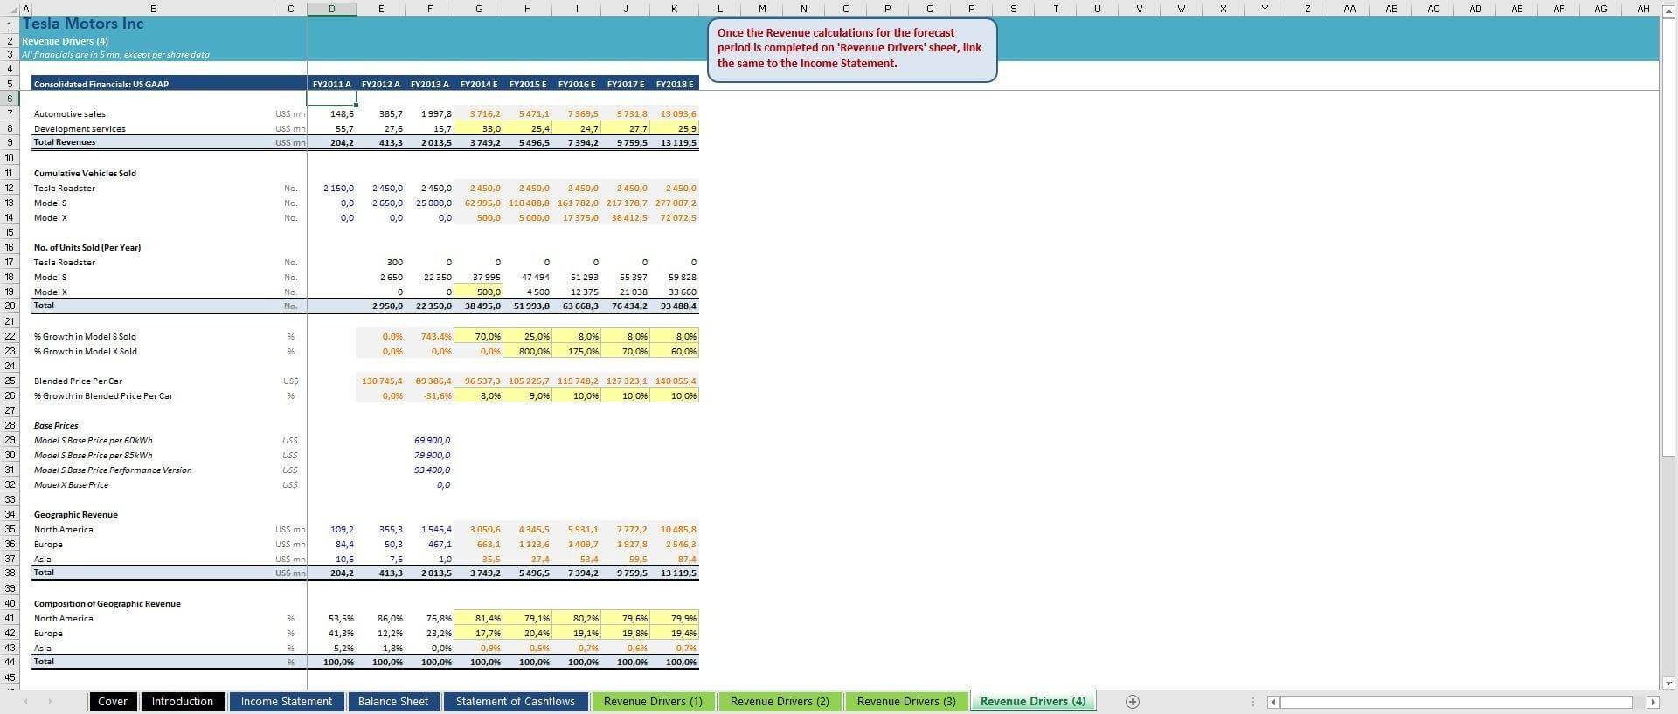Select row 20 header
The image size is (1678, 714).
(10, 306)
